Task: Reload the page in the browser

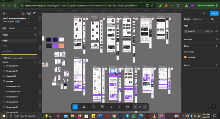Action: click(15, 6)
